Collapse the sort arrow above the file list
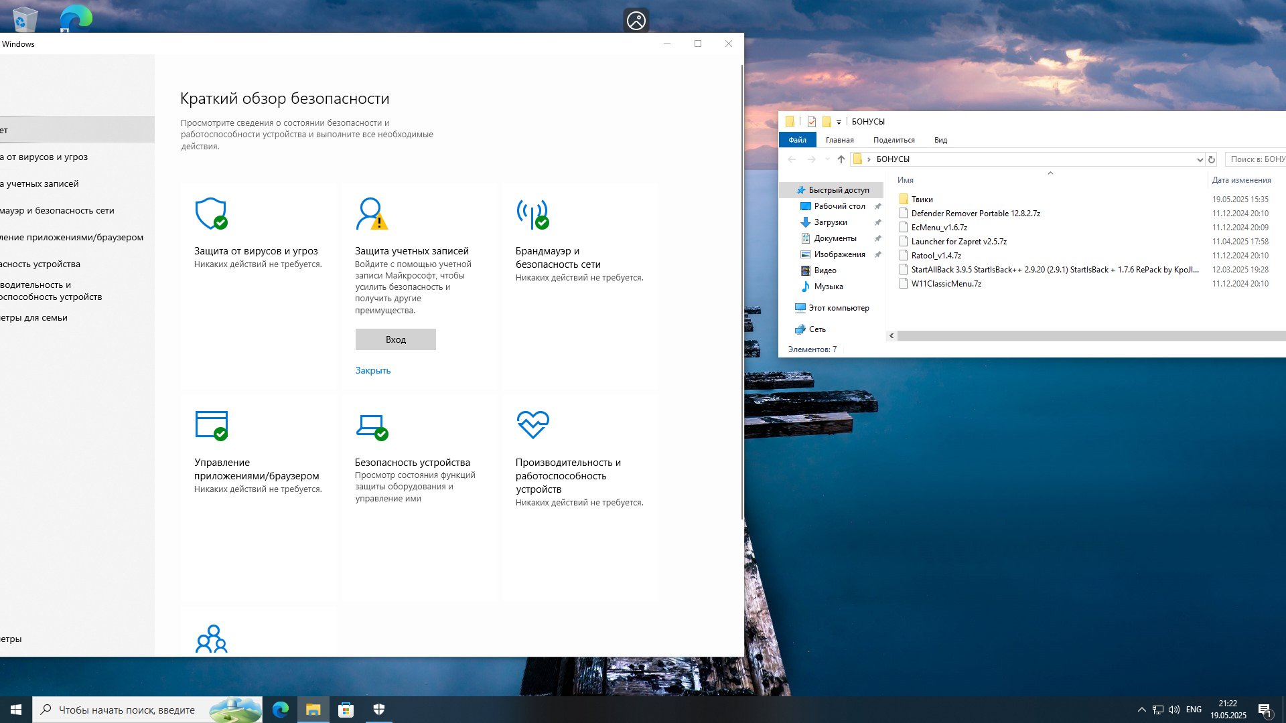The width and height of the screenshot is (1286, 723). coord(1050,173)
